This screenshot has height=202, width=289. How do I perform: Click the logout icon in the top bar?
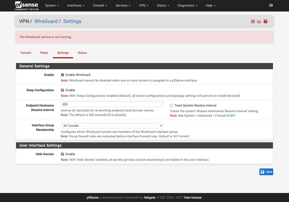coord(271,5)
